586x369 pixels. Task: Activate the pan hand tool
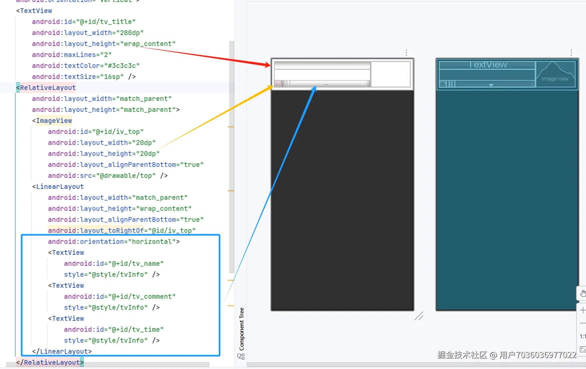[582, 293]
